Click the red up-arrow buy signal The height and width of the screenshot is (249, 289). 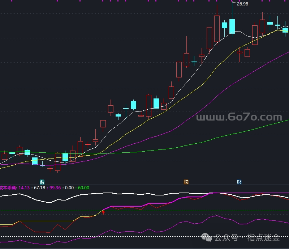click(x=103, y=212)
